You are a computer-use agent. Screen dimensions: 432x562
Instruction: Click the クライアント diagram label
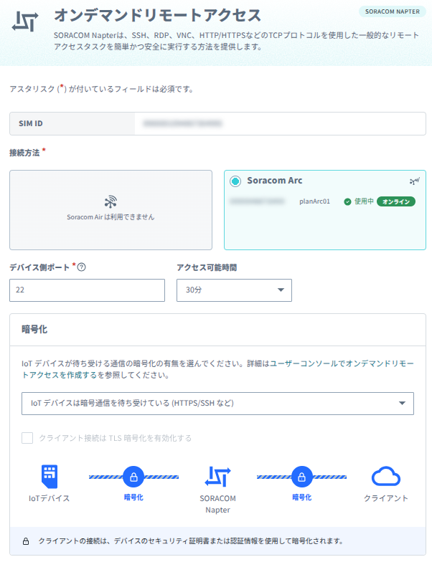tap(386, 499)
